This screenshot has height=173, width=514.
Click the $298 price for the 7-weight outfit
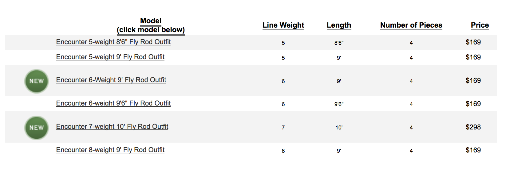(473, 127)
